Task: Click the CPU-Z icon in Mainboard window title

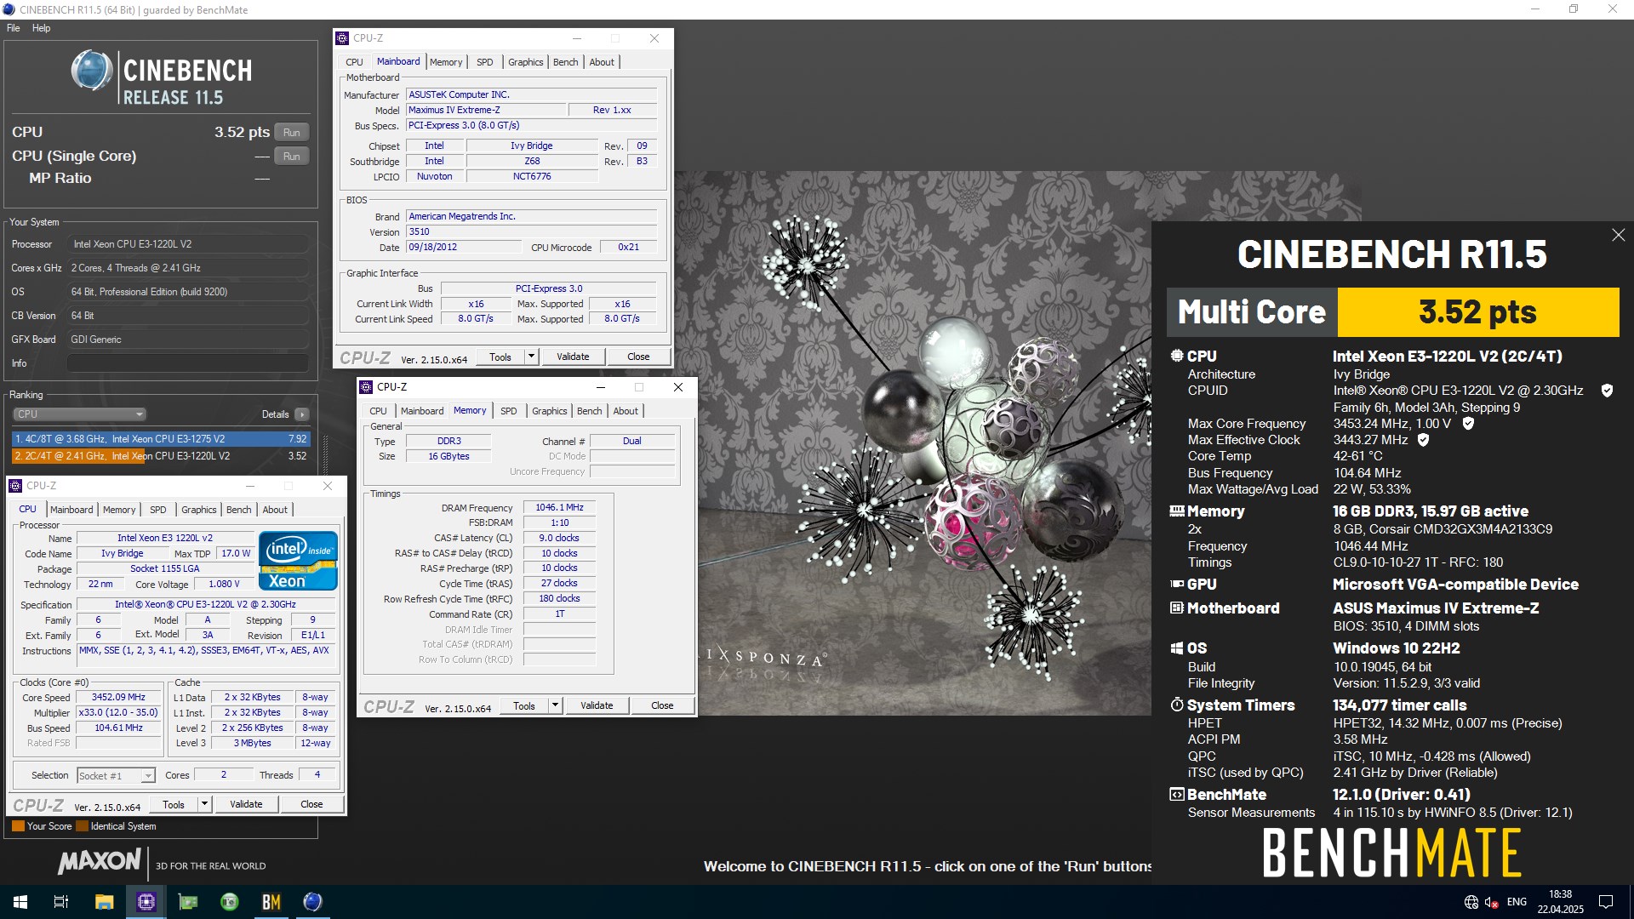Action: pos(342,38)
